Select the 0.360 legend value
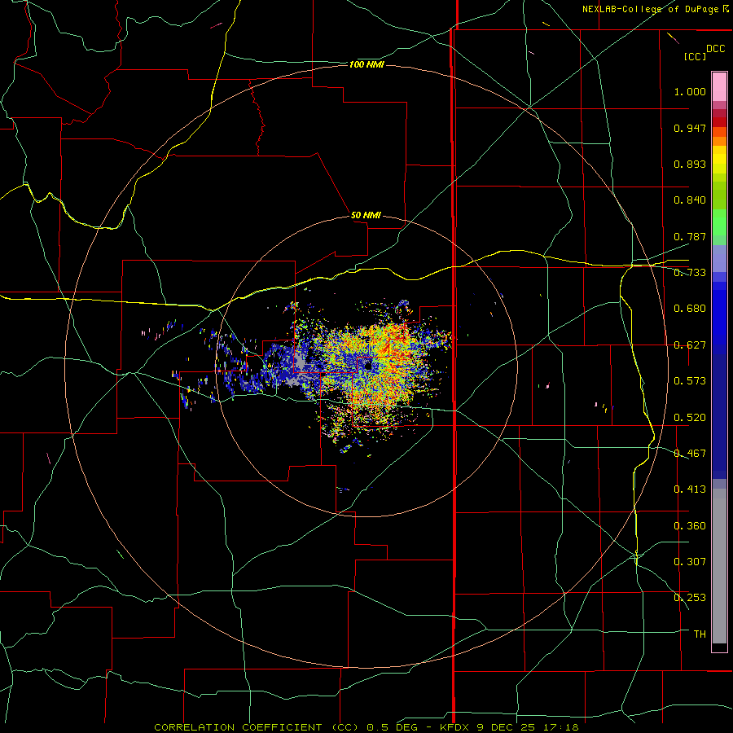 click(690, 526)
